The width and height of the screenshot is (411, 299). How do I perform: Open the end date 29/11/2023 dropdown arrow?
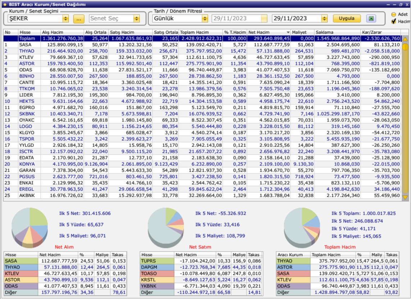tap(324, 19)
